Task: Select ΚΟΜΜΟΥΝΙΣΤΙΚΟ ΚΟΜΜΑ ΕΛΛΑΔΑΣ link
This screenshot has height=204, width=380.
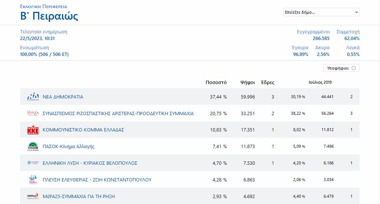Action: [x=83, y=130]
